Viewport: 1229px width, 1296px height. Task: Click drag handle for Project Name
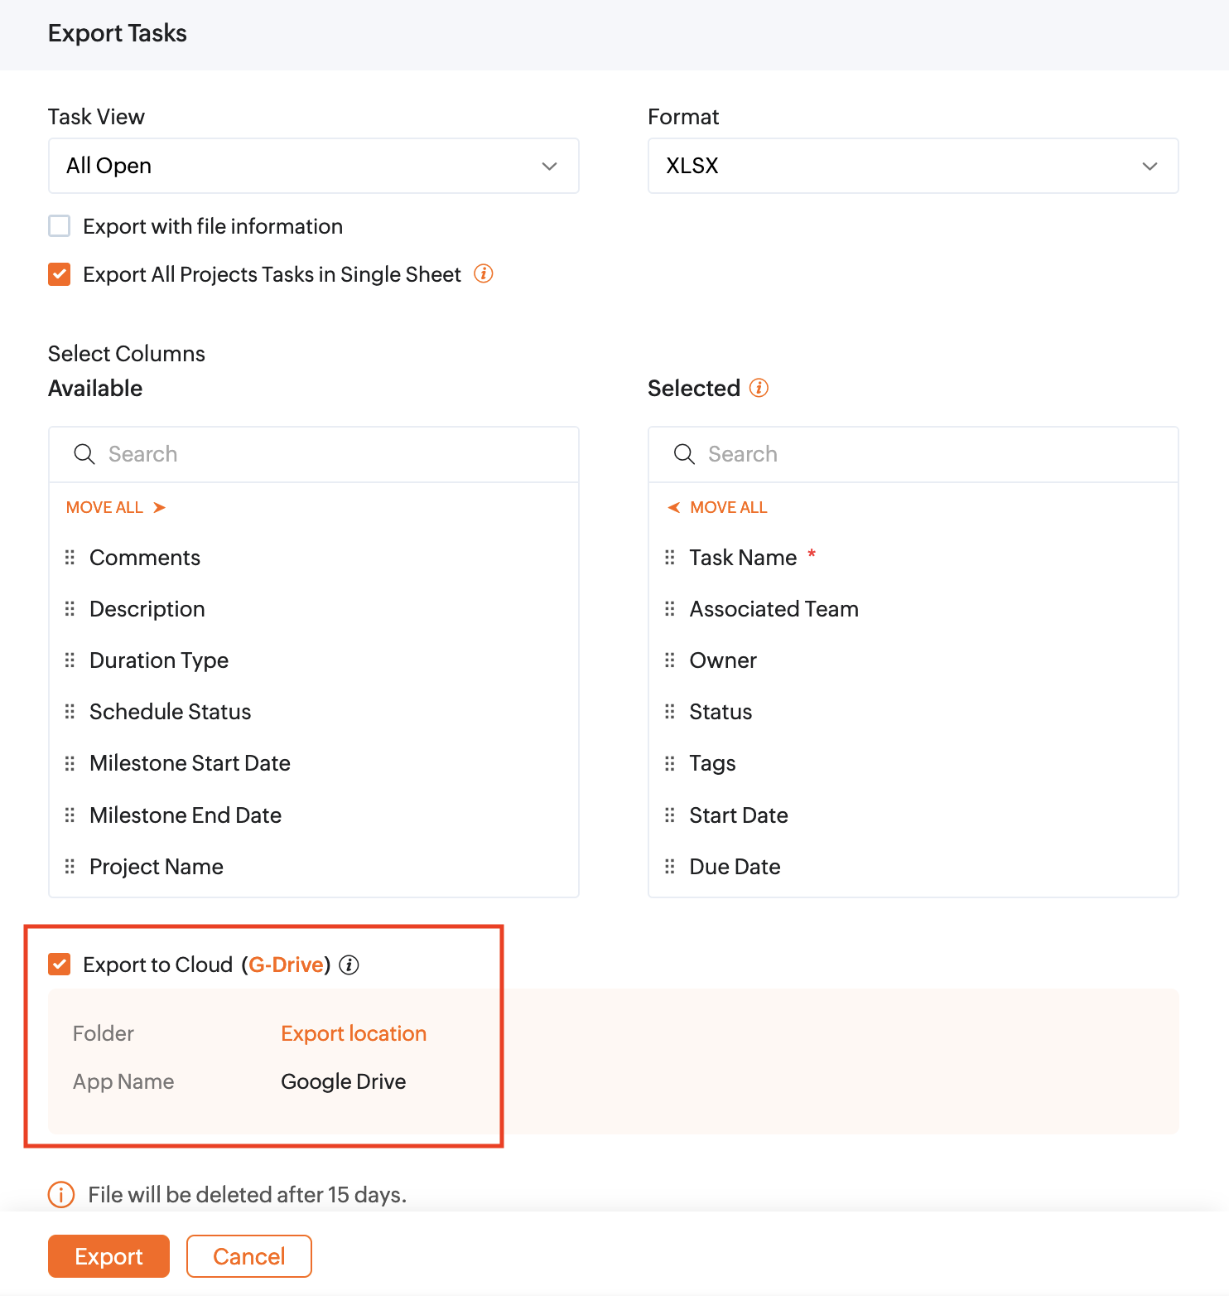(x=70, y=867)
